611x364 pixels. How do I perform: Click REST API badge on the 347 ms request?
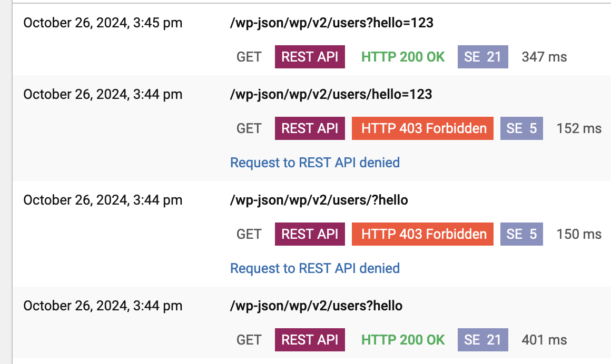(310, 57)
